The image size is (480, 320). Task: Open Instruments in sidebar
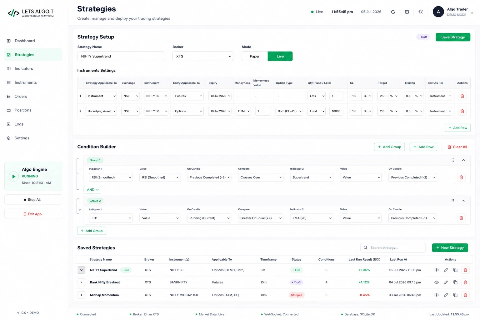(x=33, y=82)
